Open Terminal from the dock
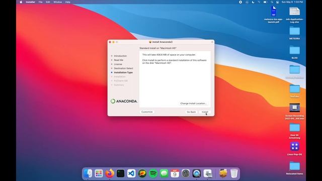Screen dimensions: 322x181 pos(121,173)
